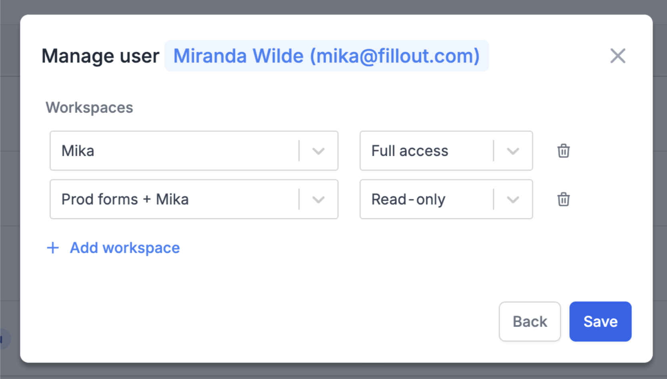Click the Add workspace link
The width and height of the screenshot is (667, 379).
point(125,248)
